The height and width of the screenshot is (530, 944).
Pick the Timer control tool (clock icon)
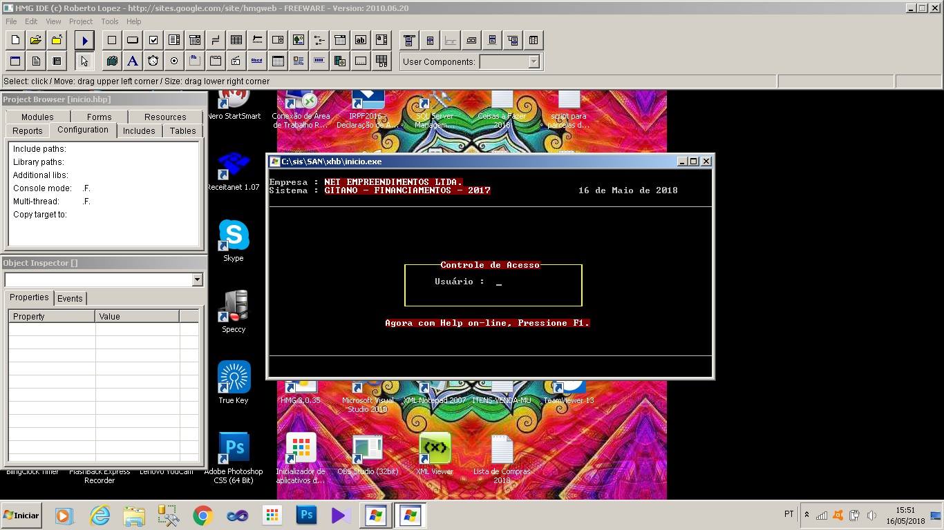click(153, 61)
